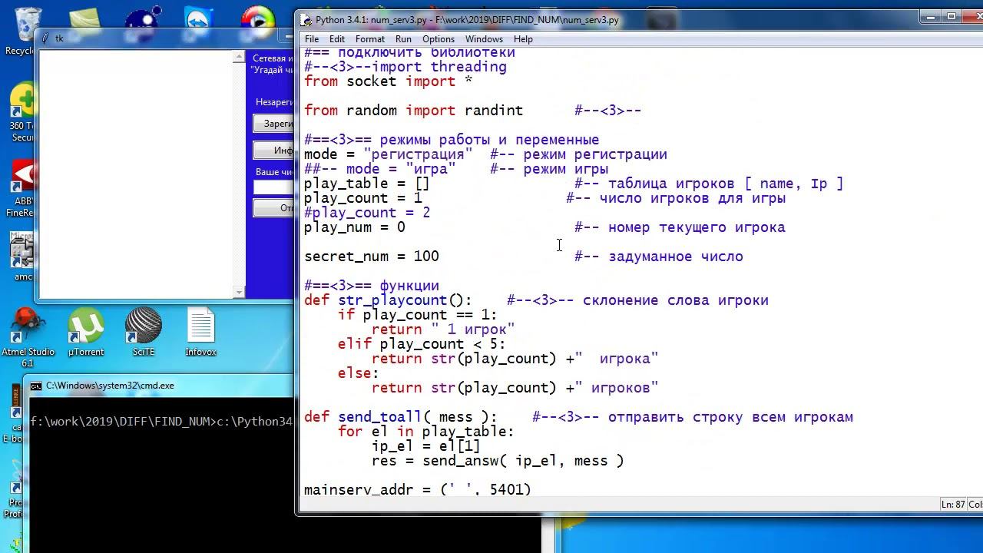The image size is (983, 553).
Task: Click the 'ip_el = el[1]' code line
Action: (x=426, y=446)
